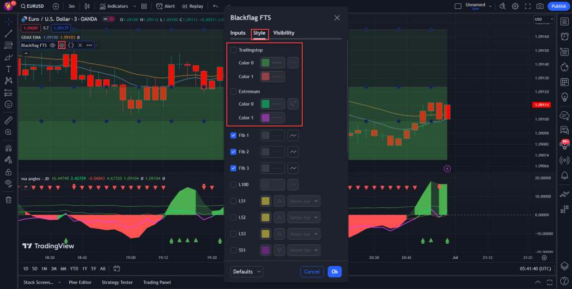Open the USD currency dropdown

pos(544,19)
